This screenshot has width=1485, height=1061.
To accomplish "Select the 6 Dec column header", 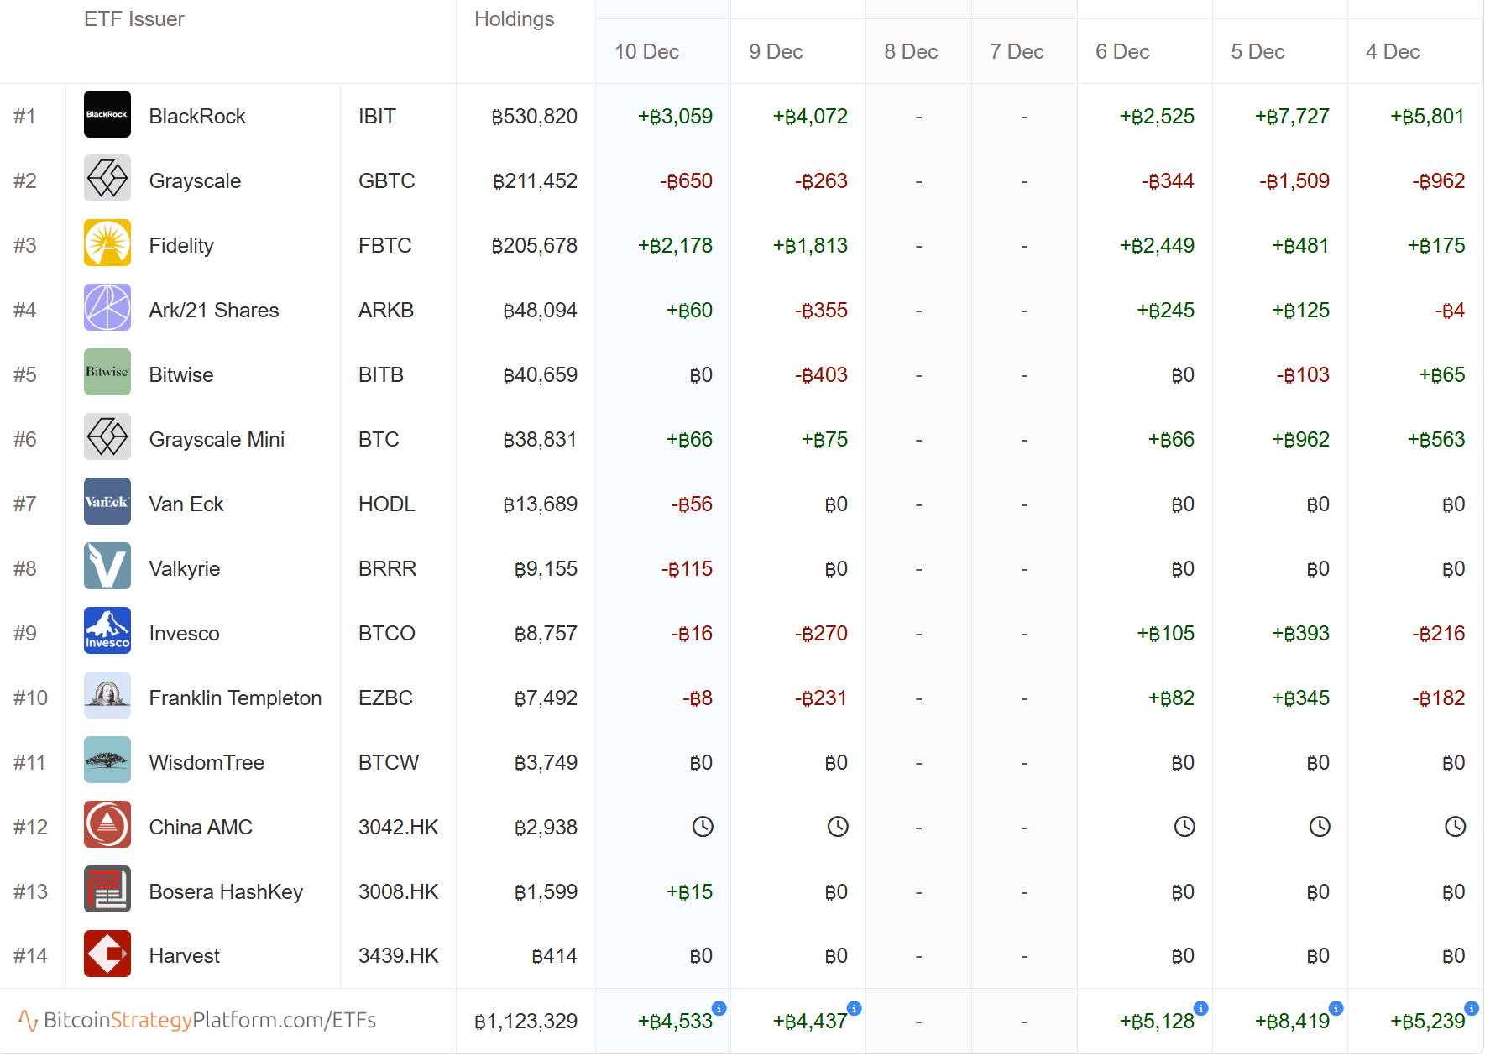I will pos(1122,52).
